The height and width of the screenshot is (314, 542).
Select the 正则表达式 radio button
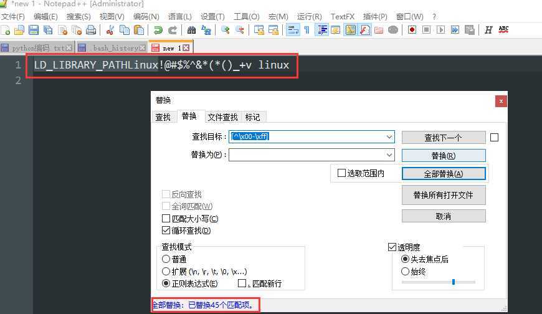point(166,283)
